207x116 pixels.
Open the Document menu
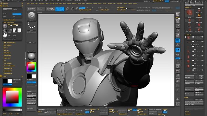coord(42,3)
